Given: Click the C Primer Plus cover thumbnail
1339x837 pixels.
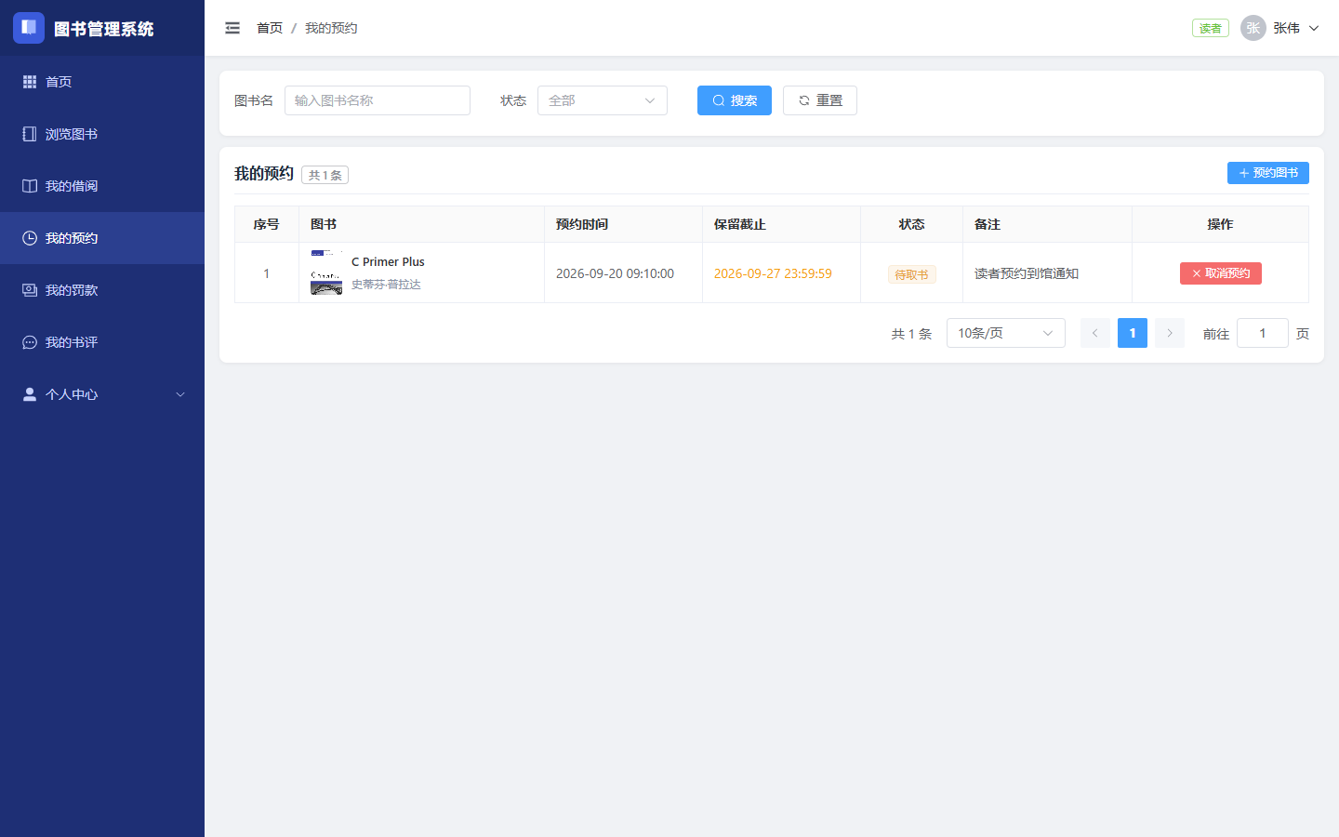Looking at the screenshot, I should pyautogui.click(x=326, y=272).
